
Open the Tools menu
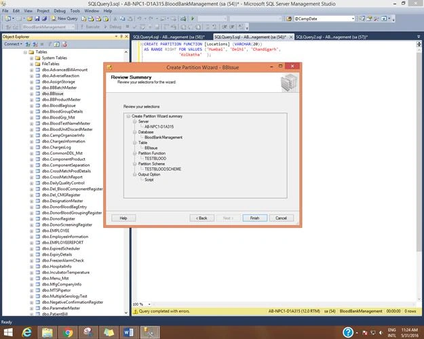coord(75,11)
